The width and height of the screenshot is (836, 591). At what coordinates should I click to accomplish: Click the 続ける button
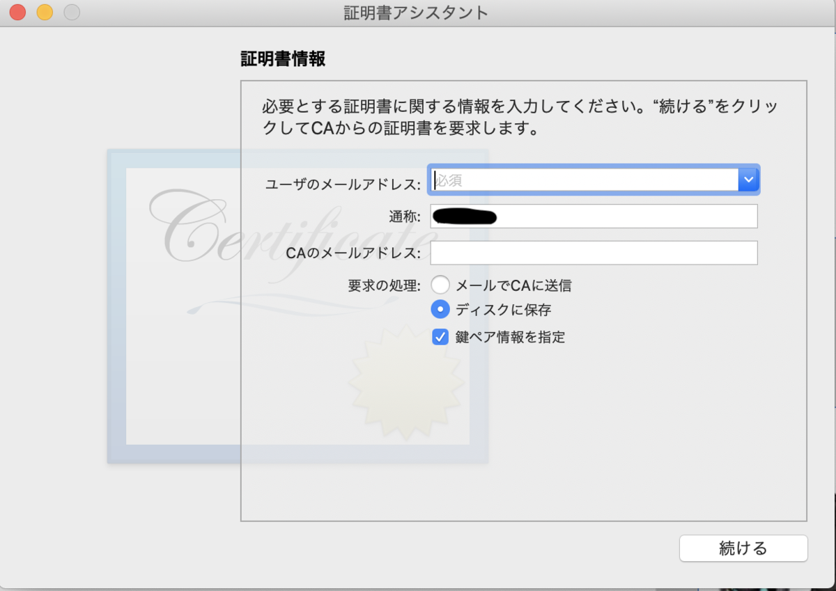tap(743, 548)
